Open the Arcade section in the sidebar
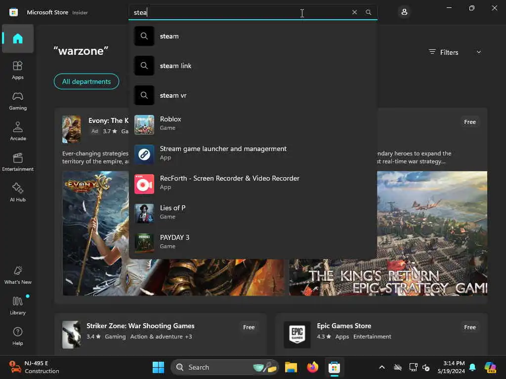Viewport: 506px width, 379px height. [18, 131]
